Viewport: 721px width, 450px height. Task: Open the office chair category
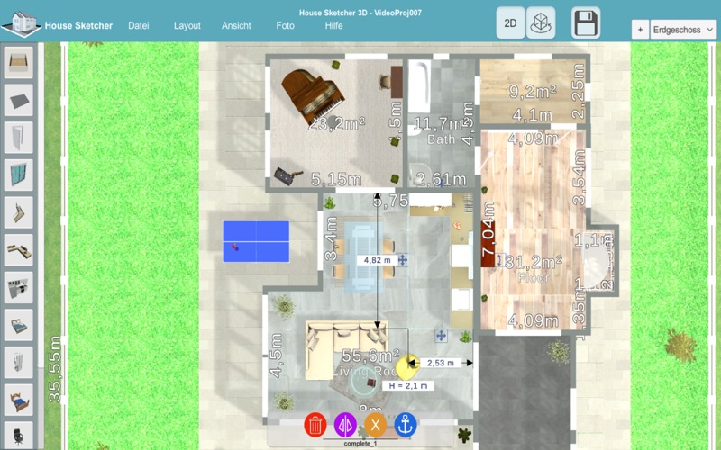(18, 436)
